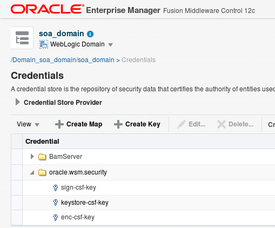
Task: Open the WebLogic Domain dropdown menu
Action: 110,45
